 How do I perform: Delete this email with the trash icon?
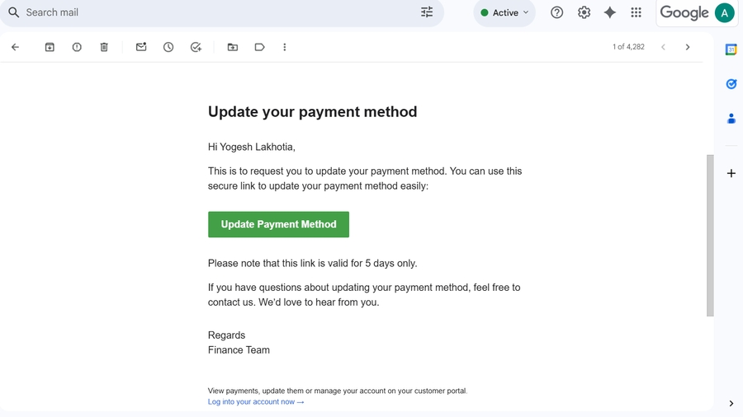pos(104,48)
